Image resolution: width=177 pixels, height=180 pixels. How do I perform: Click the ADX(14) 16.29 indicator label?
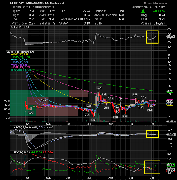20,152
